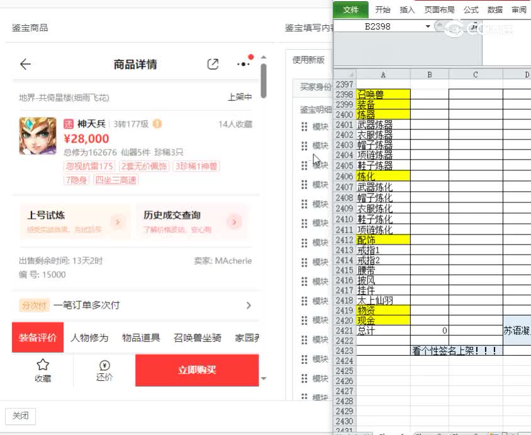The height and width of the screenshot is (435, 531).
Task: Click the select-all corner of the spreadsheet
Action: pyautogui.click(x=344, y=74)
